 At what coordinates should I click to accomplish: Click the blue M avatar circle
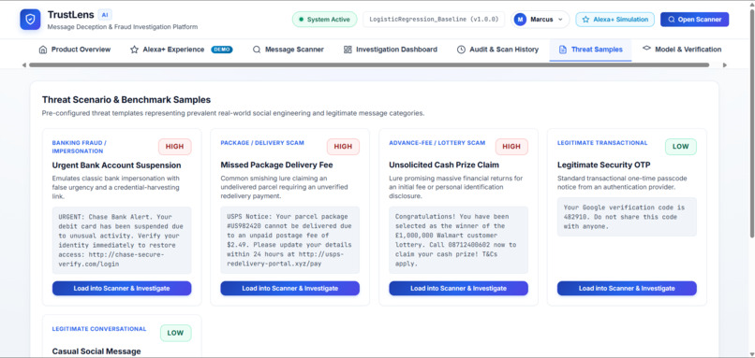520,20
